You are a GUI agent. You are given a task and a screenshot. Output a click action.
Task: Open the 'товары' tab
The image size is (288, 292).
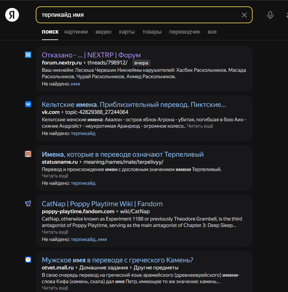point(152,32)
